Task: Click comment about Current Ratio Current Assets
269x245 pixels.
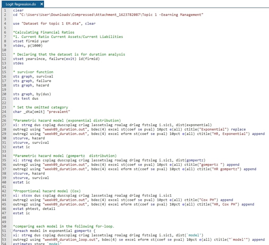Action: (x=68, y=37)
